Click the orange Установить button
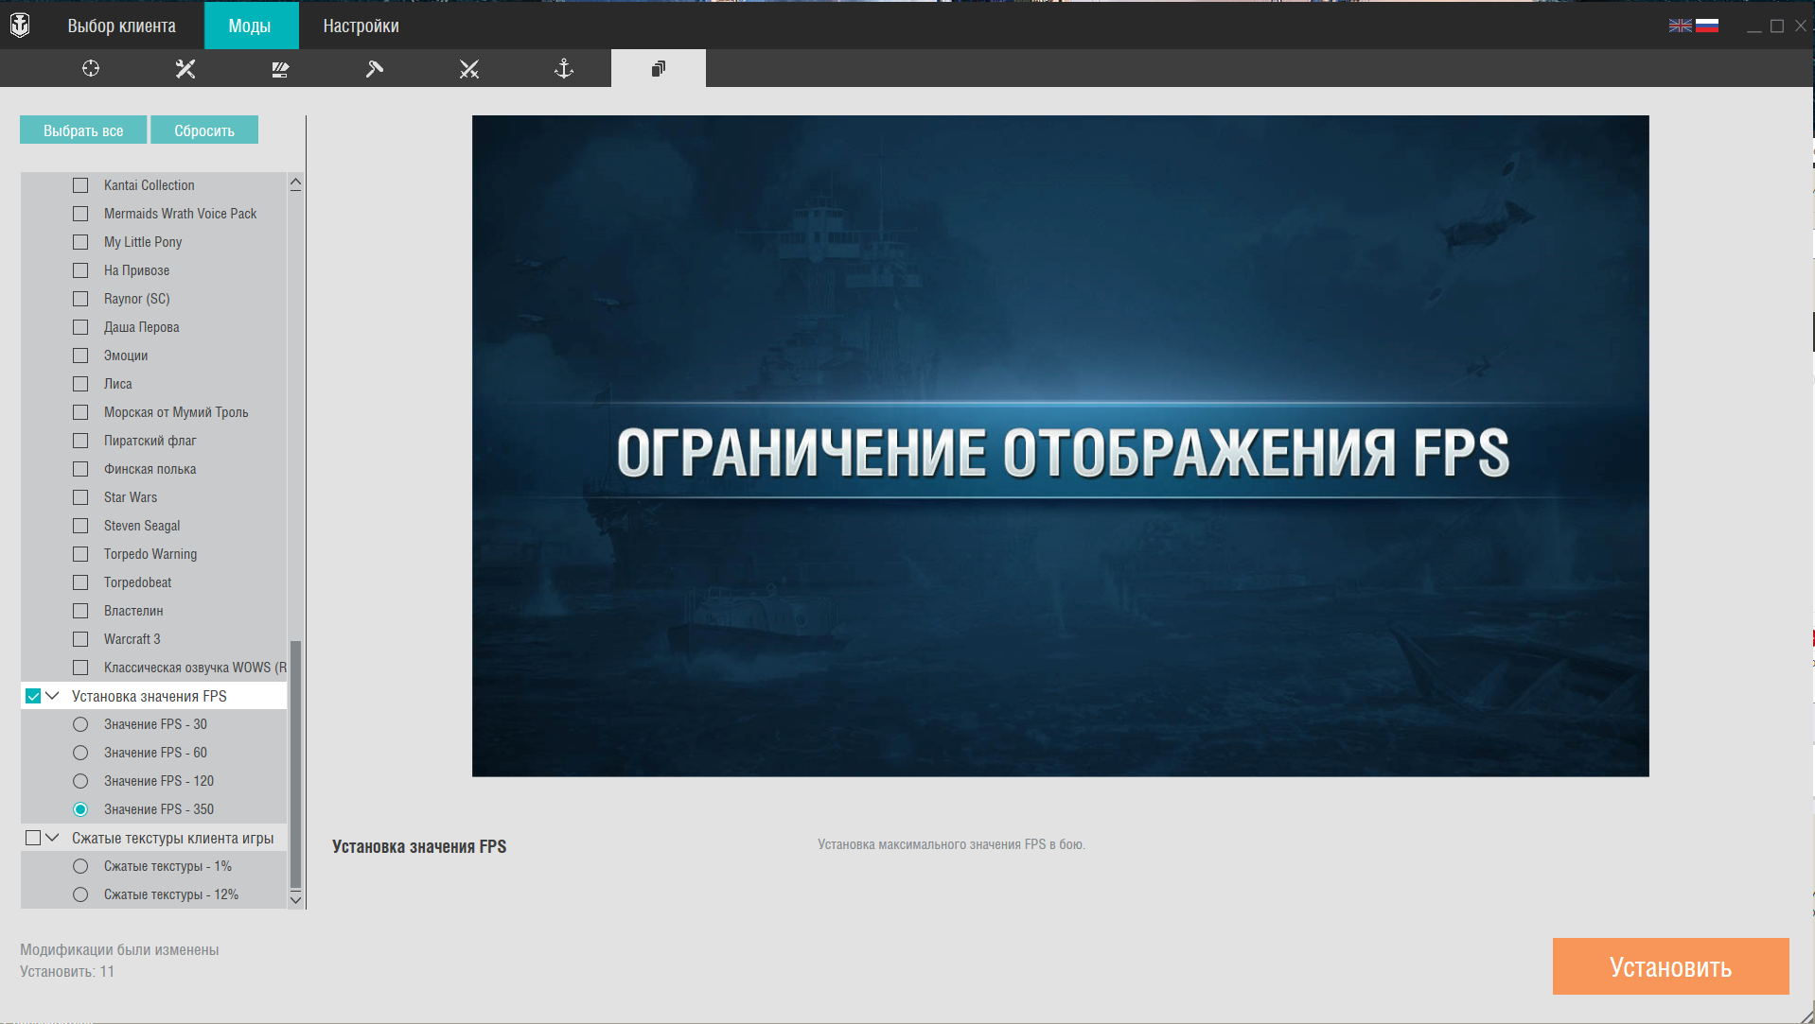 (1670, 966)
